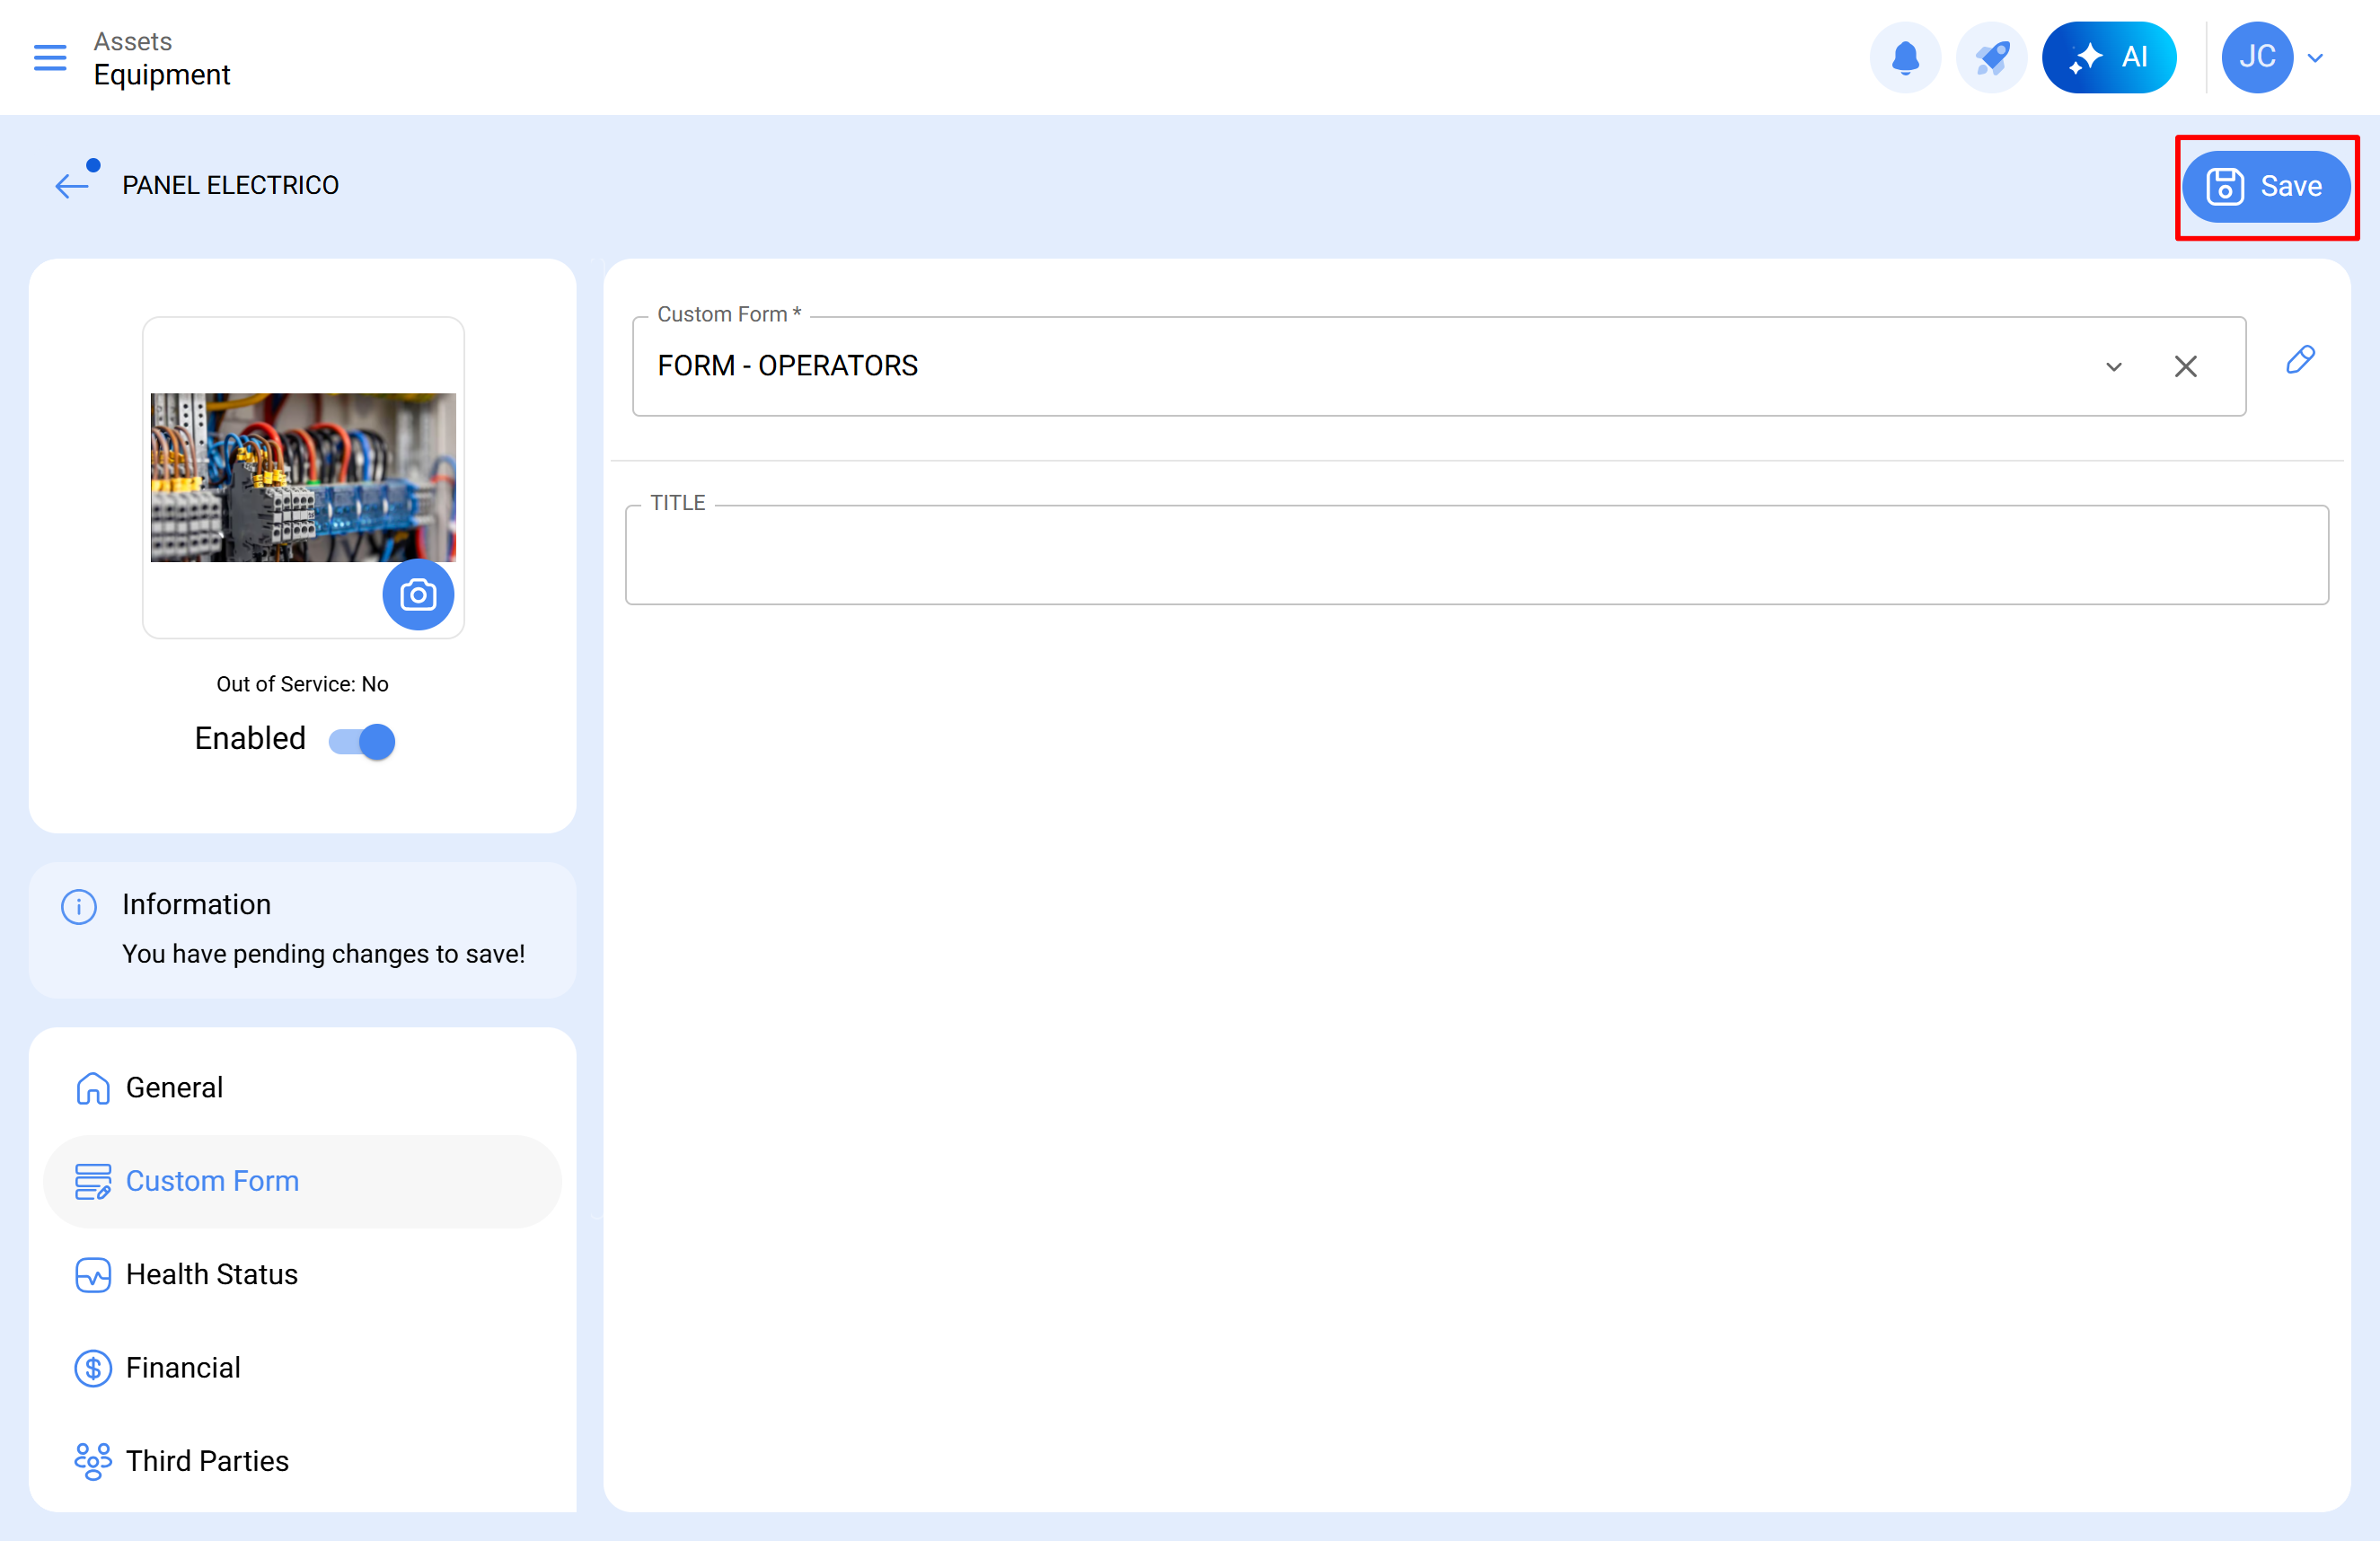Click the pencil edit icon beside Custom Form

2300,360
